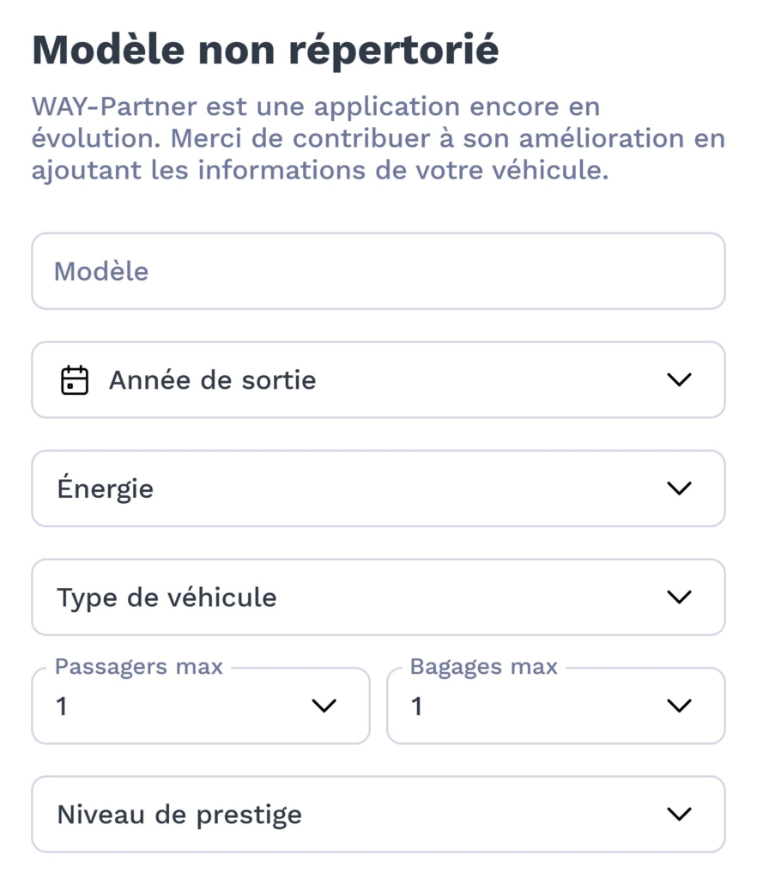Expand the Type de véhicule dropdown
This screenshot has height=879, width=757.
click(378, 597)
